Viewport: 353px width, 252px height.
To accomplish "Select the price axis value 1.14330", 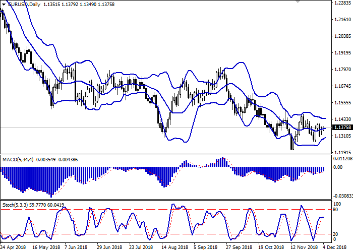I will 343,119.
